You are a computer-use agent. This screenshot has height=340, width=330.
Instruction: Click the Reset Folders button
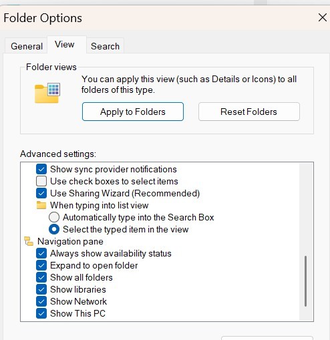(x=249, y=112)
